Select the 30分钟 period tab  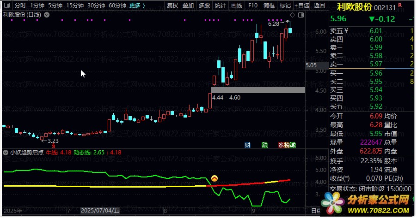(x=96, y=6)
